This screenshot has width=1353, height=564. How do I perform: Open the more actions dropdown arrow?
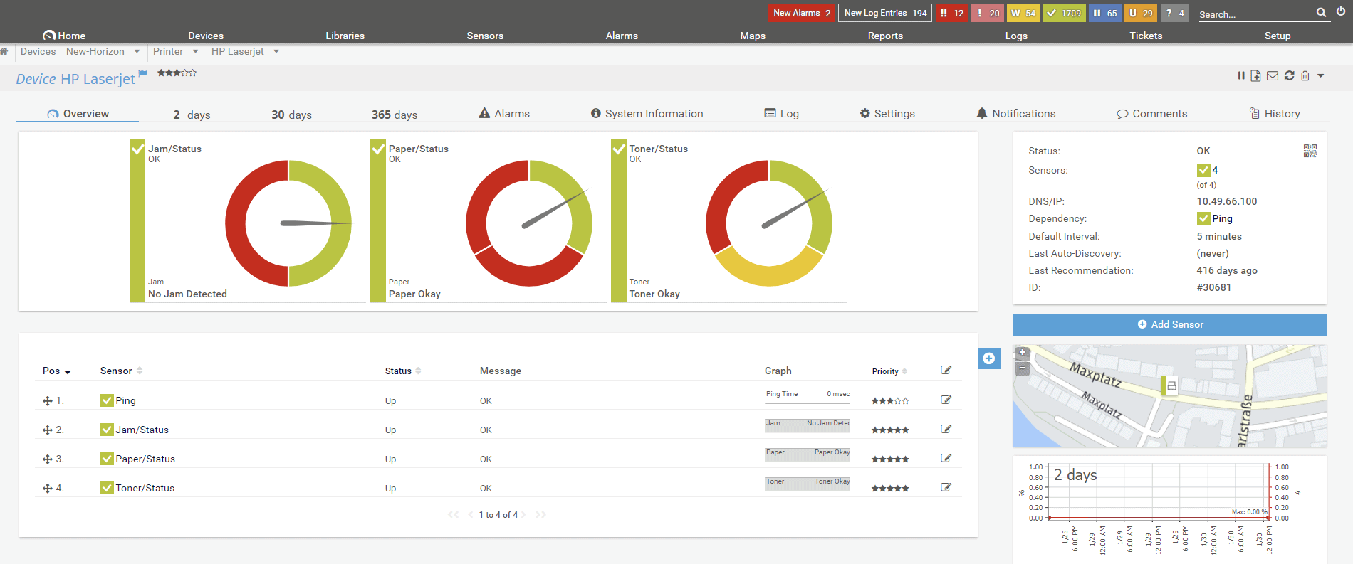click(1321, 75)
